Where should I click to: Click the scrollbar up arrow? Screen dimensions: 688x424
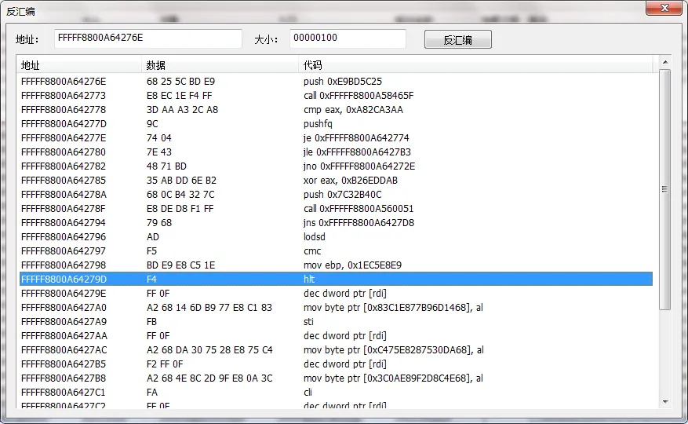pyautogui.click(x=665, y=62)
